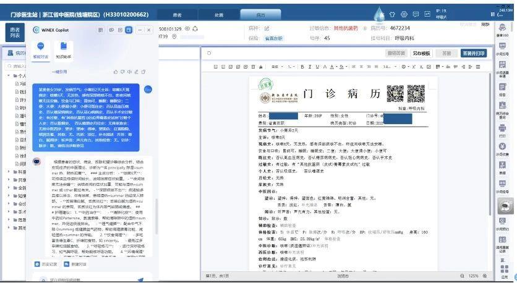Click the 另存模板 button
Screen dimensions: 517x283
(421, 53)
